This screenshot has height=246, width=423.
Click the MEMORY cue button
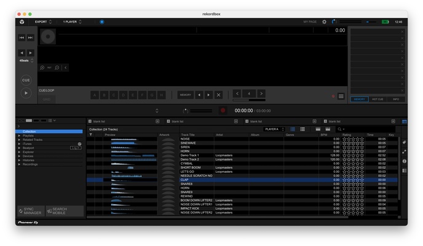click(x=185, y=95)
